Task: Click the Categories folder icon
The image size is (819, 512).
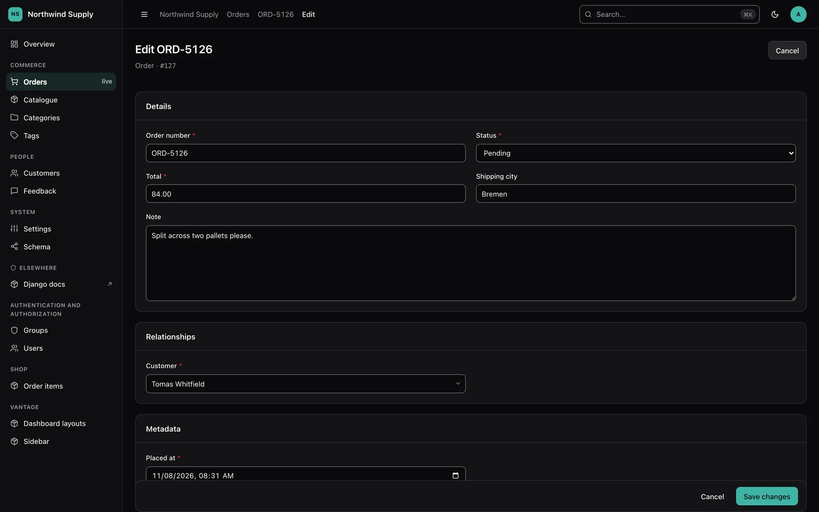Action: click(14, 118)
